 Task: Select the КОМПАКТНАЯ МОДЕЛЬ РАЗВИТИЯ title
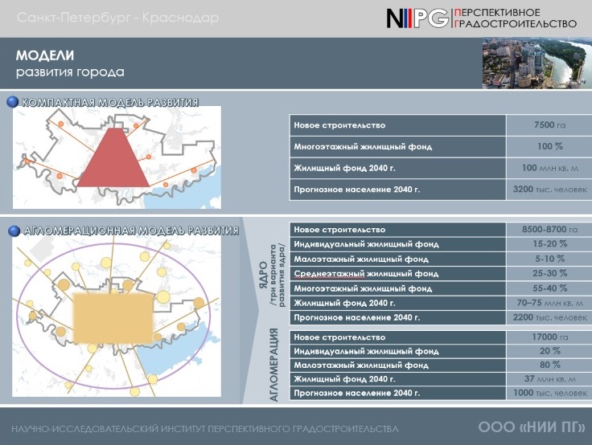110,102
